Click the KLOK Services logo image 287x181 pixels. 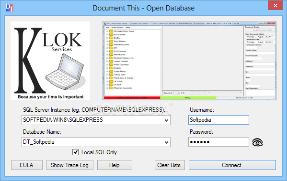50,61
